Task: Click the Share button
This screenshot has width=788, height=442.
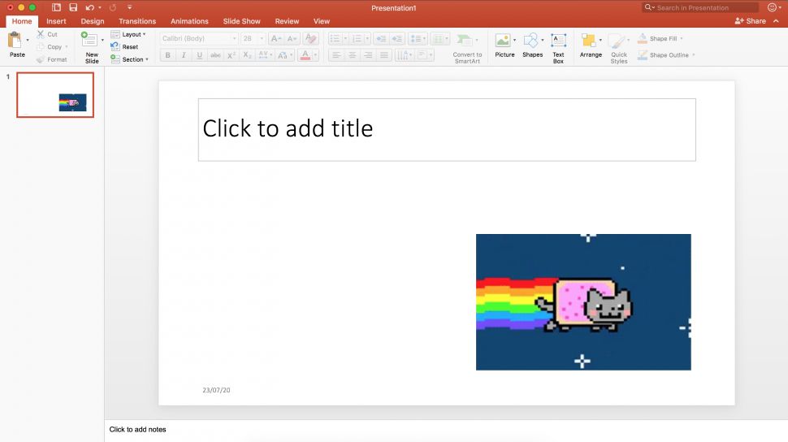Action: (x=751, y=21)
